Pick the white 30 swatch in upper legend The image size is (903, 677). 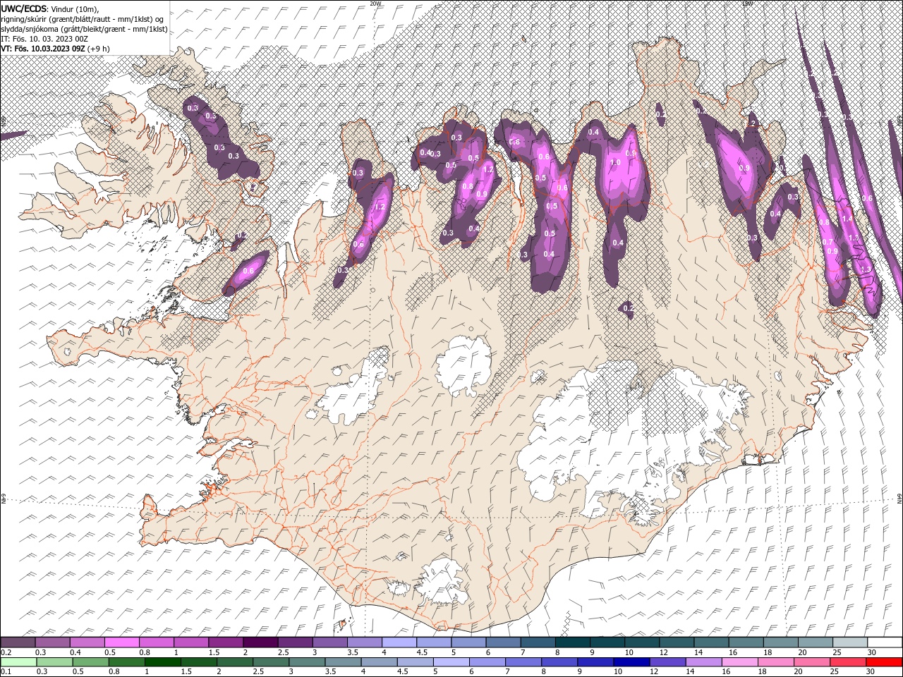coord(885,642)
